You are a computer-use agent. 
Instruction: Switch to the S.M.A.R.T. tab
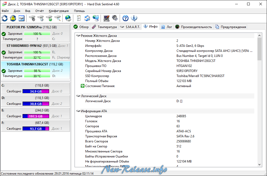point(130,27)
